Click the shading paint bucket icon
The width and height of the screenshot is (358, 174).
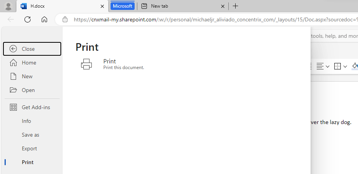pos(355,66)
